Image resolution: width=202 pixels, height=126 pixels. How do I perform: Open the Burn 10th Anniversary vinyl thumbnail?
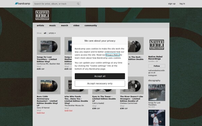[x=48, y=85]
